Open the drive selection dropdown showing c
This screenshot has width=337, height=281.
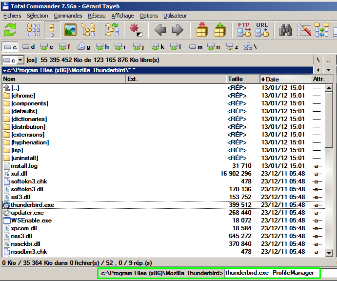pyautogui.click(x=13, y=60)
